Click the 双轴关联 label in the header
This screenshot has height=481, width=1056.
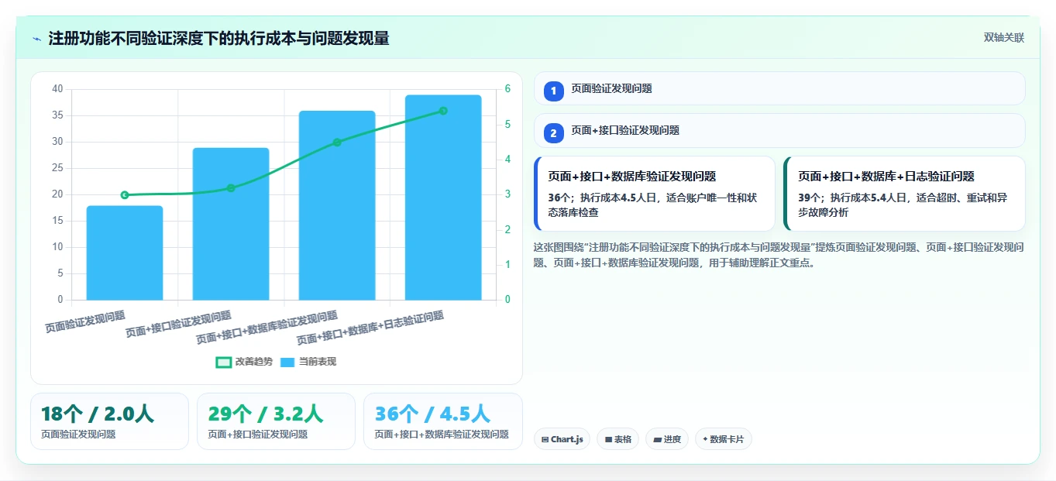1004,38
